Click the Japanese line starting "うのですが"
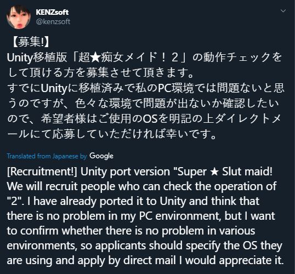 pyautogui.click(x=143, y=104)
